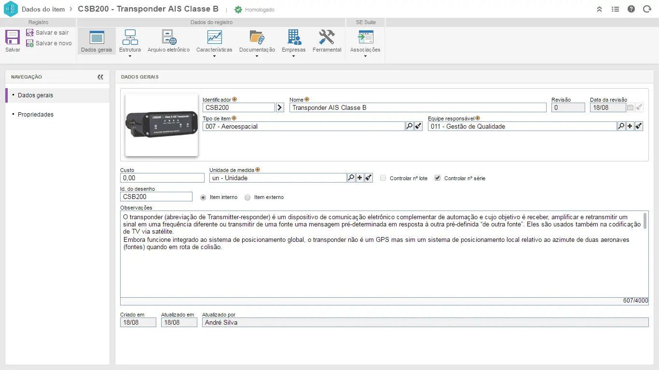
Task: Search Tipo de item with magnifier icon
Action: point(410,126)
